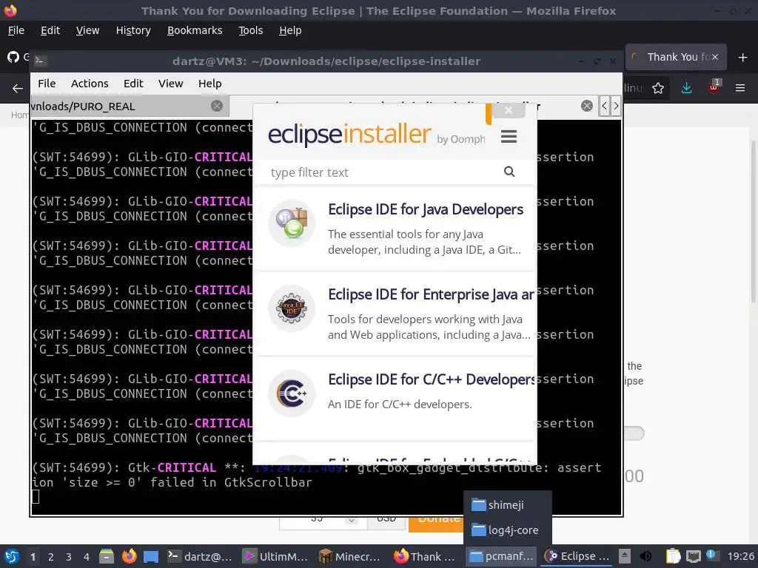Image resolution: width=758 pixels, height=568 pixels.
Task: Open Firefox History menu
Action: coord(133,30)
